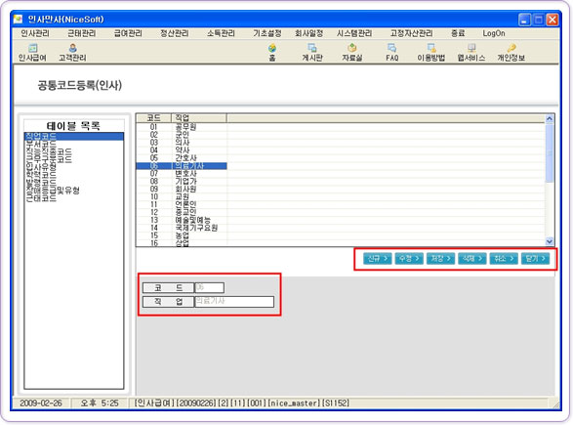Select the 변호사 row, code 07

coord(182,173)
